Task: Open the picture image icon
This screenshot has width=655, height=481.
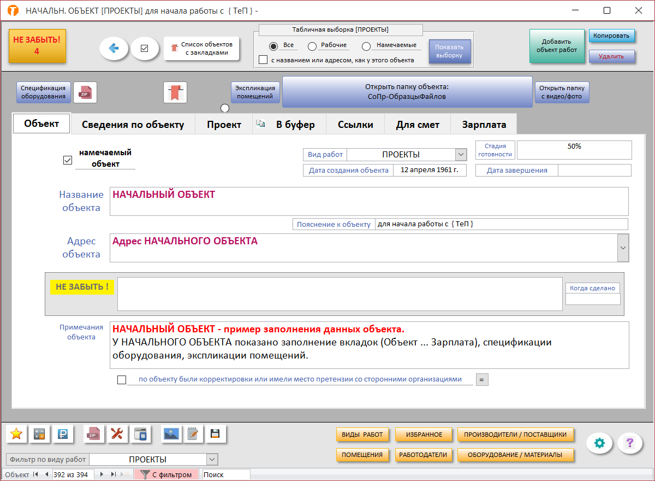Action: pyautogui.click(x=171, y=434)
